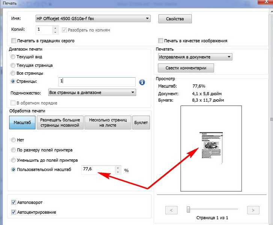Toggle В обратном порядке checkbox
Screen dimensions: 273x225
13,103
